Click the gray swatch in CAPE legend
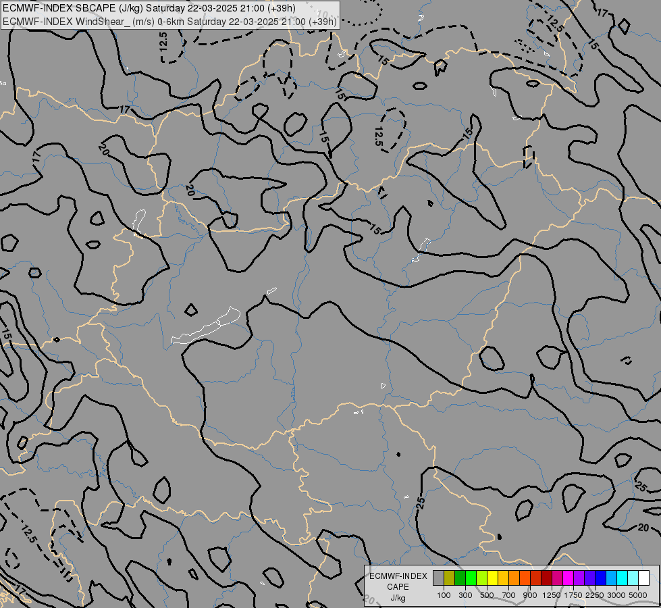Image resolution: width=661 pixels, height=608 pixels. (x=438, y=578)
